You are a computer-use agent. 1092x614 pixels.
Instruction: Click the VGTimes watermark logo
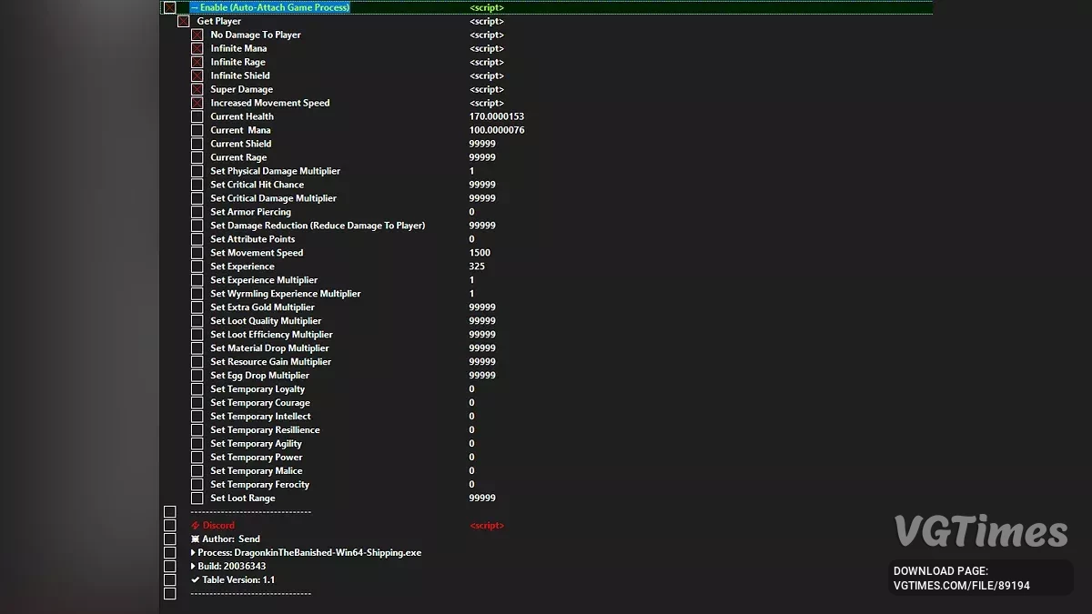click(980, 531)
